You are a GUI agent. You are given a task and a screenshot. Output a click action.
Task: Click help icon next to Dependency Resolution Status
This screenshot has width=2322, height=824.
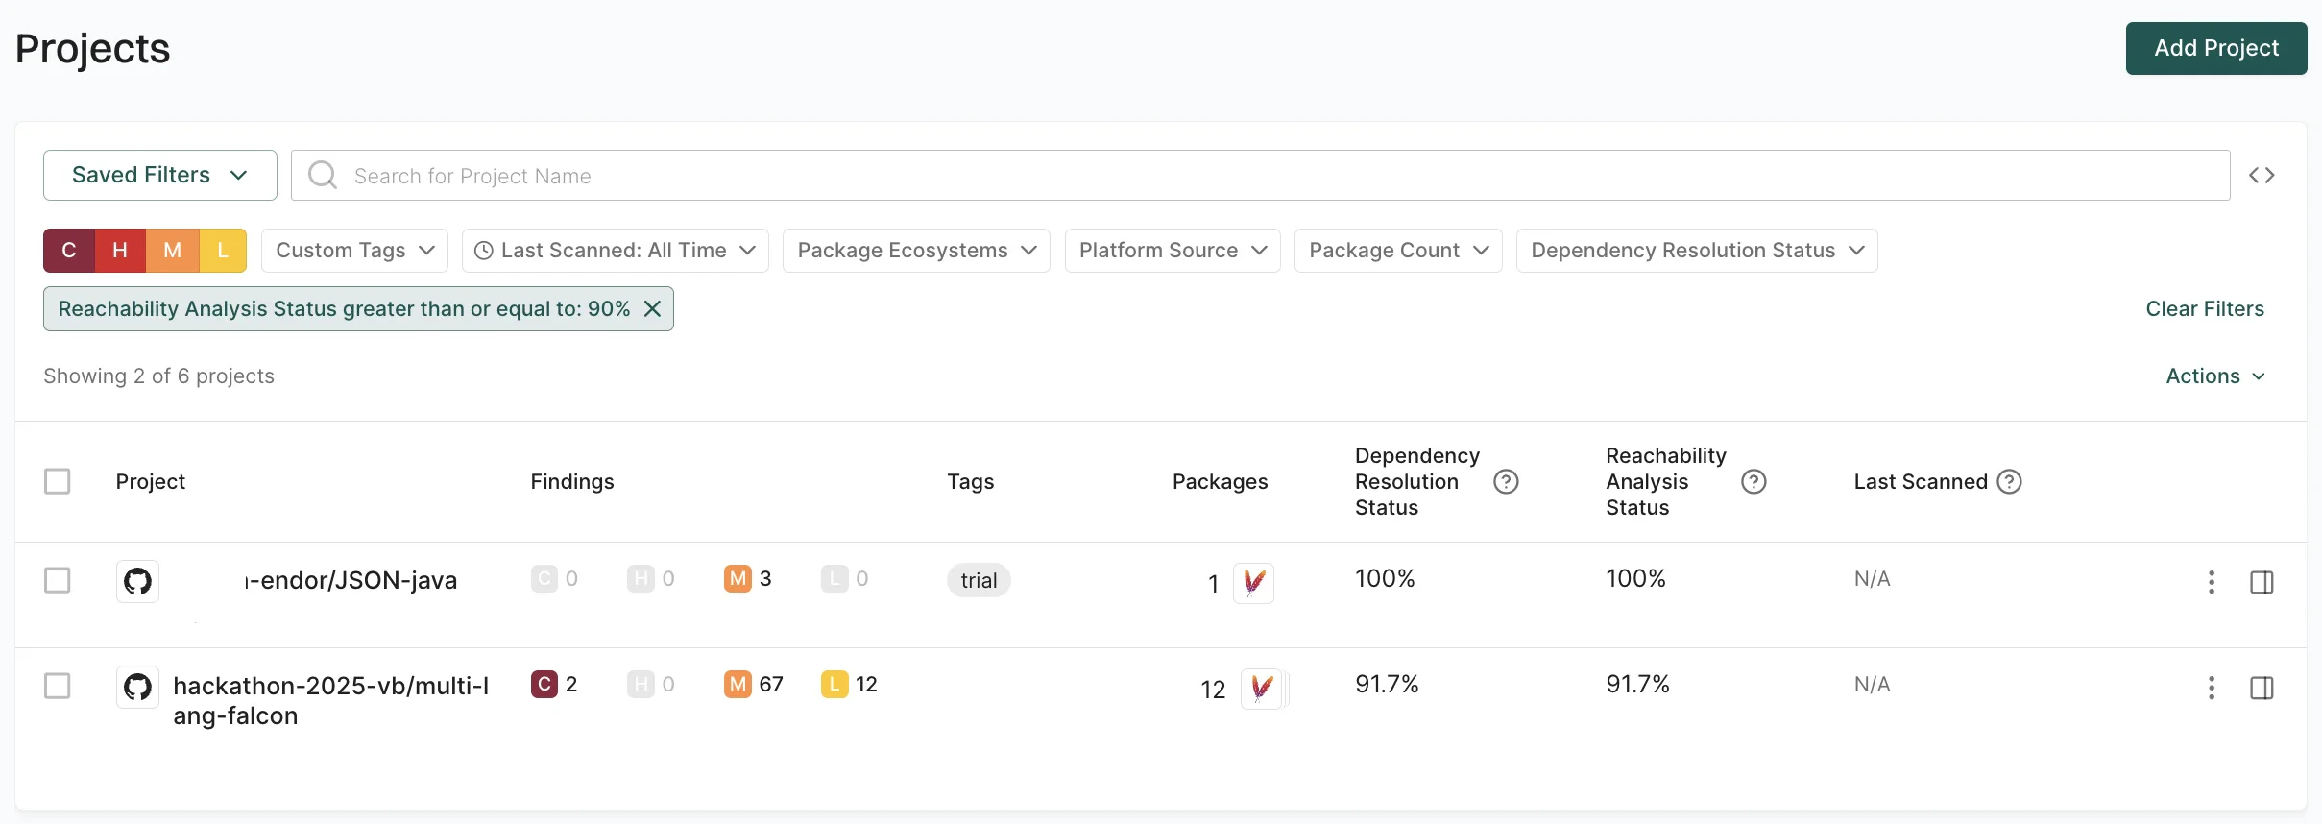click(x=1506, y=481)
